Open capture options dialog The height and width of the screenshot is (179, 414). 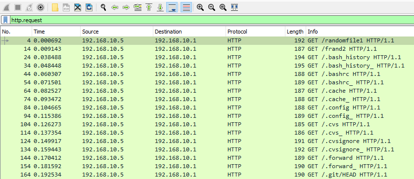pos(41,7)
